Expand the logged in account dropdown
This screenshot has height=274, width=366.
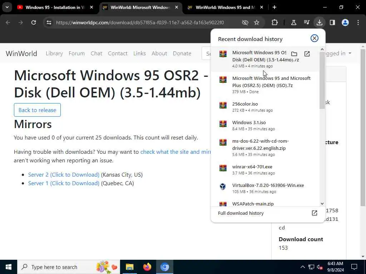[x=338, y=54]
